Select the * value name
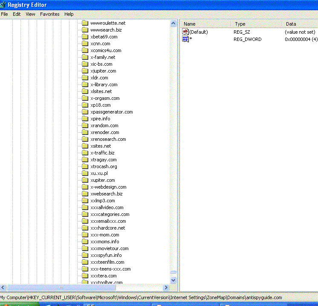 191,39
